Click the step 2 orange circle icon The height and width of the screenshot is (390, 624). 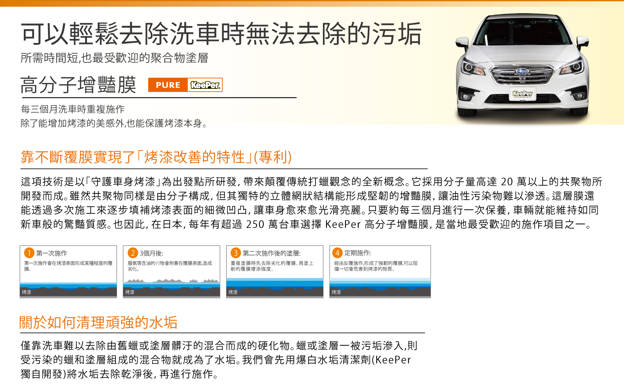[133, 253]
